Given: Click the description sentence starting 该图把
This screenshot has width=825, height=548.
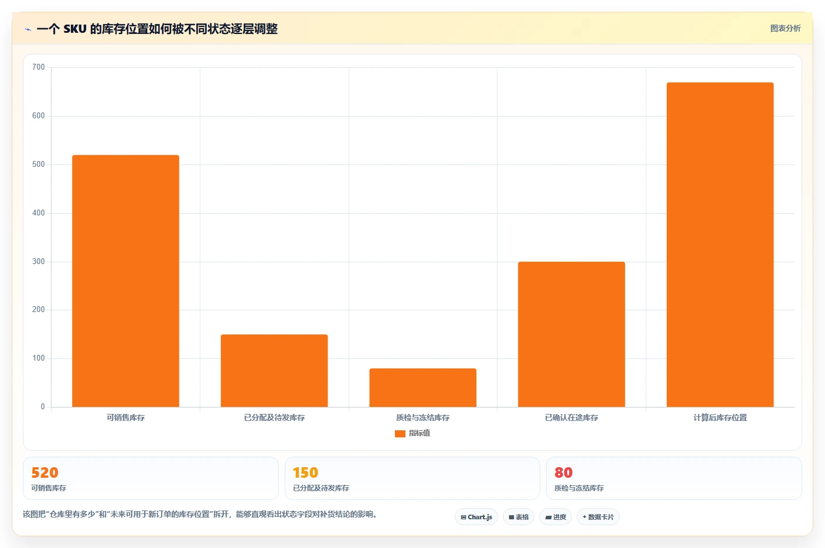Looking at the screenshot, I should (x=202, y=515).
